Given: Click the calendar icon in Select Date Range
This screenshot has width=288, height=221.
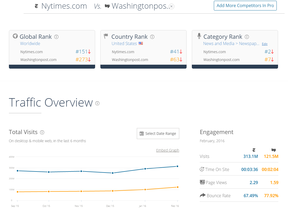Looking at the screenshot, I should [x=142, y=134].
